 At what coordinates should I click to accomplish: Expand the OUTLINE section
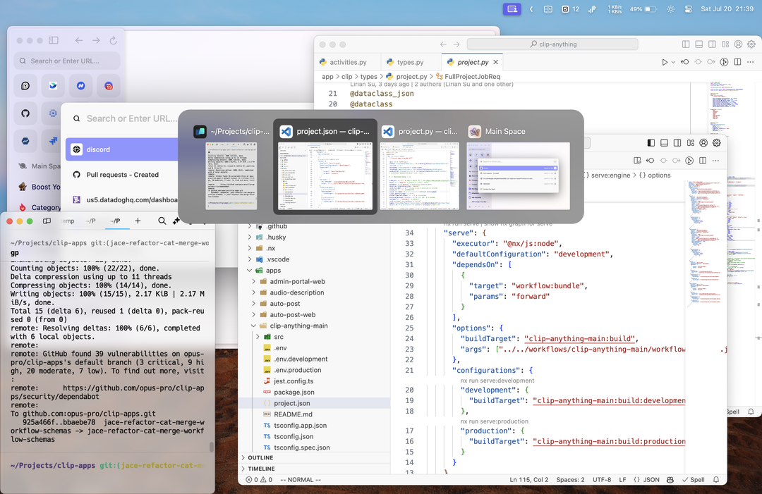tap(261, 457)
